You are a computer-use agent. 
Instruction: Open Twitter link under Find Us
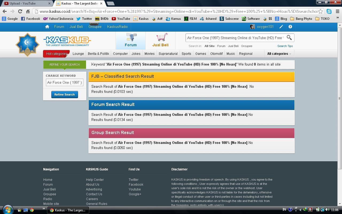click(133, 179)
